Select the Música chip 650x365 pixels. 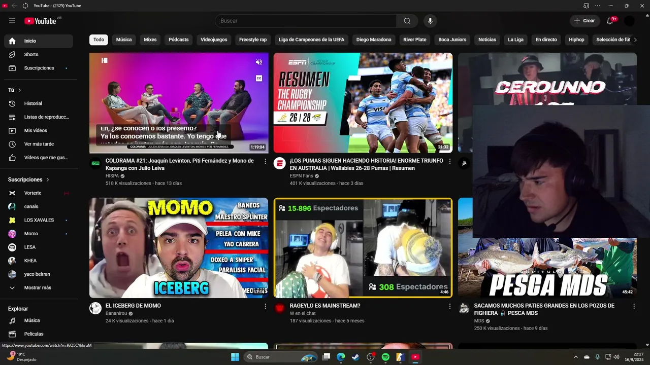coord(124,40)
